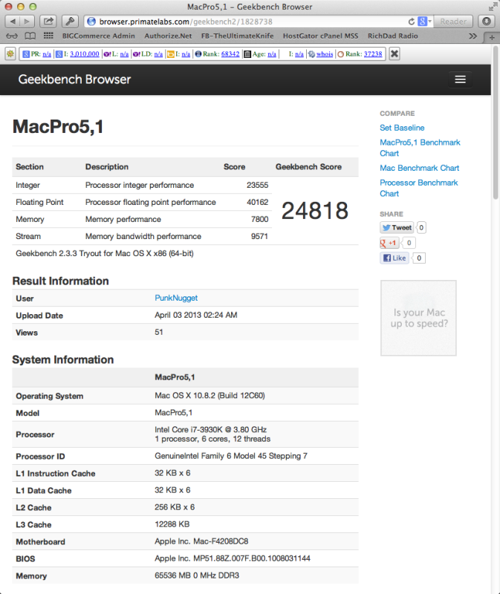500x594 pixels.
Task: Click the 'Is your Mac up to speed?' ad
Action: [418, 318]
